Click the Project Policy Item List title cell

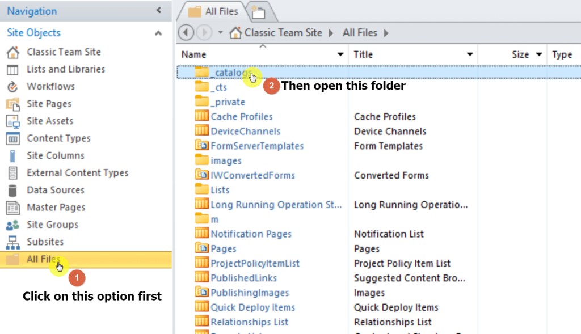point(402,263)
